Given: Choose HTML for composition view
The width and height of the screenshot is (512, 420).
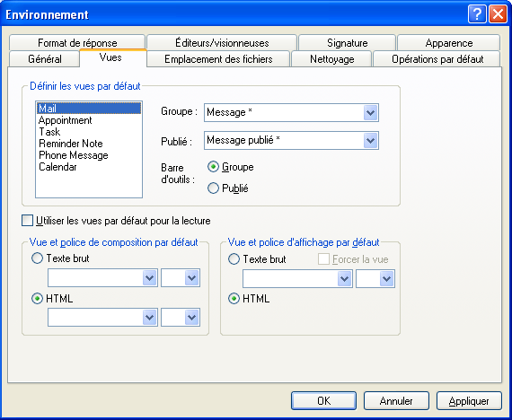Looking at the screenshot, I should pos(37,298).
